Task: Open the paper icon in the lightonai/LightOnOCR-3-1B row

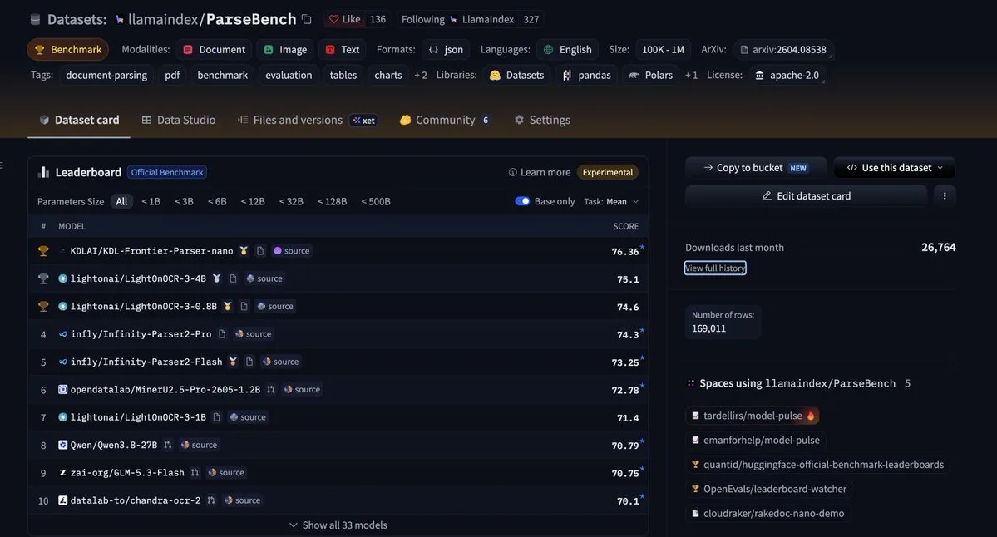Action: [217, 417]
